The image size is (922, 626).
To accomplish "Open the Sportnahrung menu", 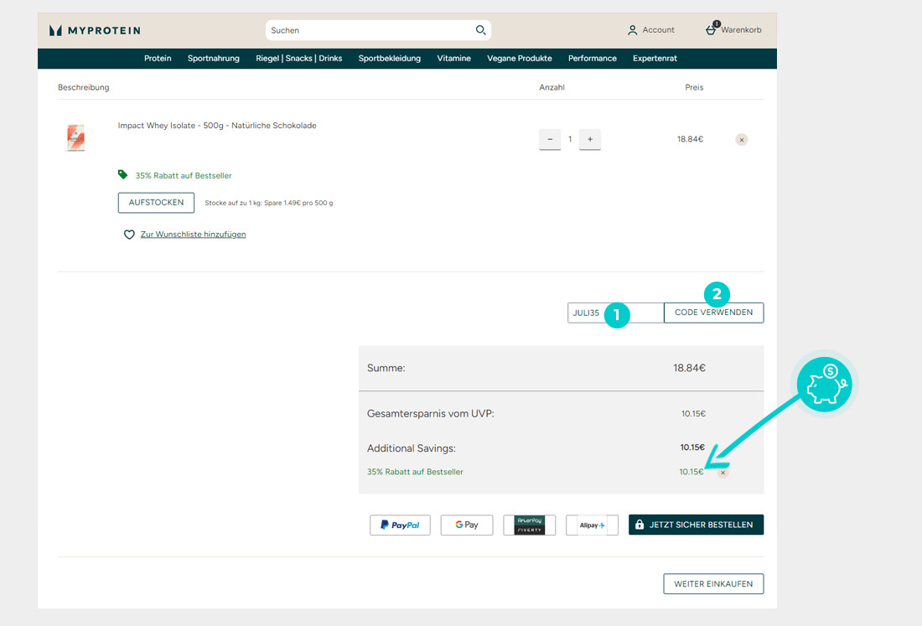I will (x=214, y=58).
